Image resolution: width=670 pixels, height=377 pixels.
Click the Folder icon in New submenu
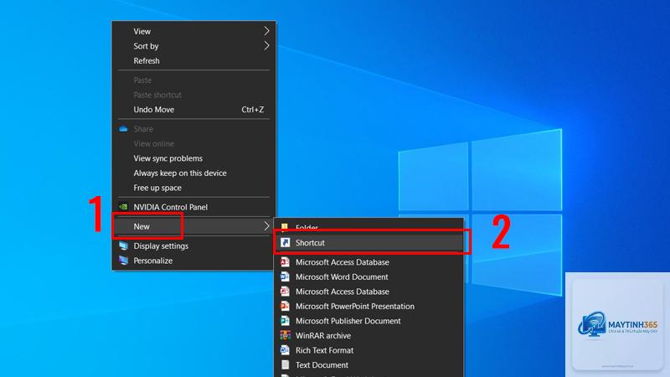[x=285, y=226]
